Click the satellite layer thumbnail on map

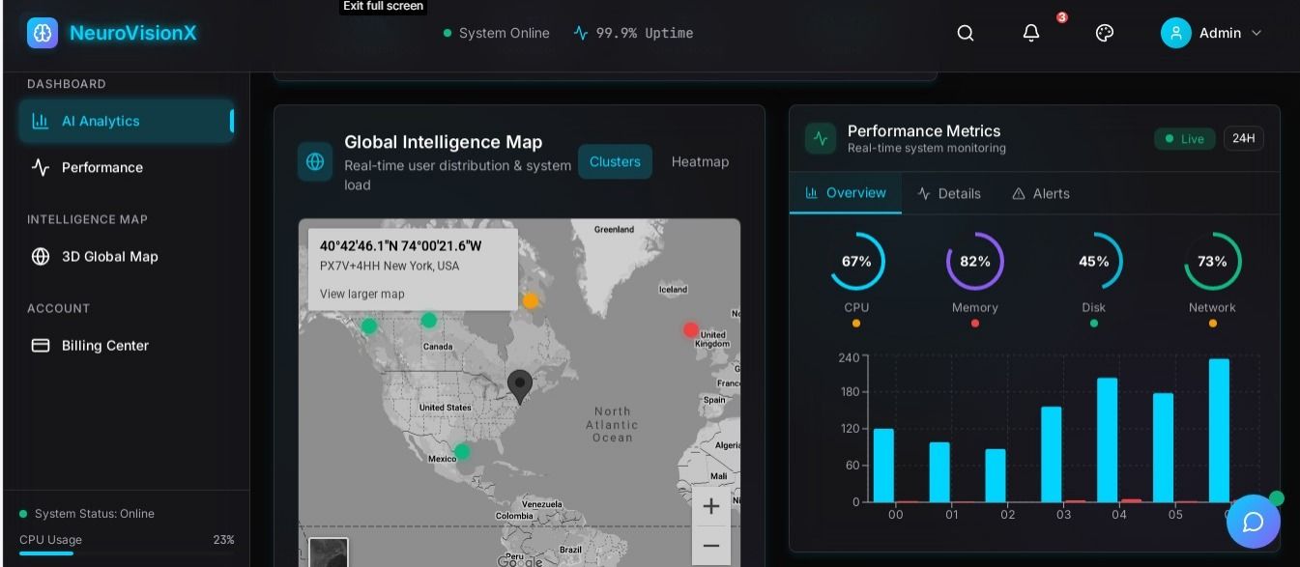(328, 553)
